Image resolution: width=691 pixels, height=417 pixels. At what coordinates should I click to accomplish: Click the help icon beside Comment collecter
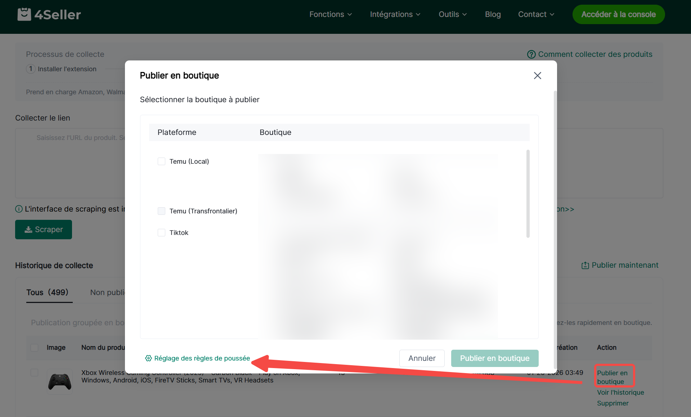(x=531, y=54)
